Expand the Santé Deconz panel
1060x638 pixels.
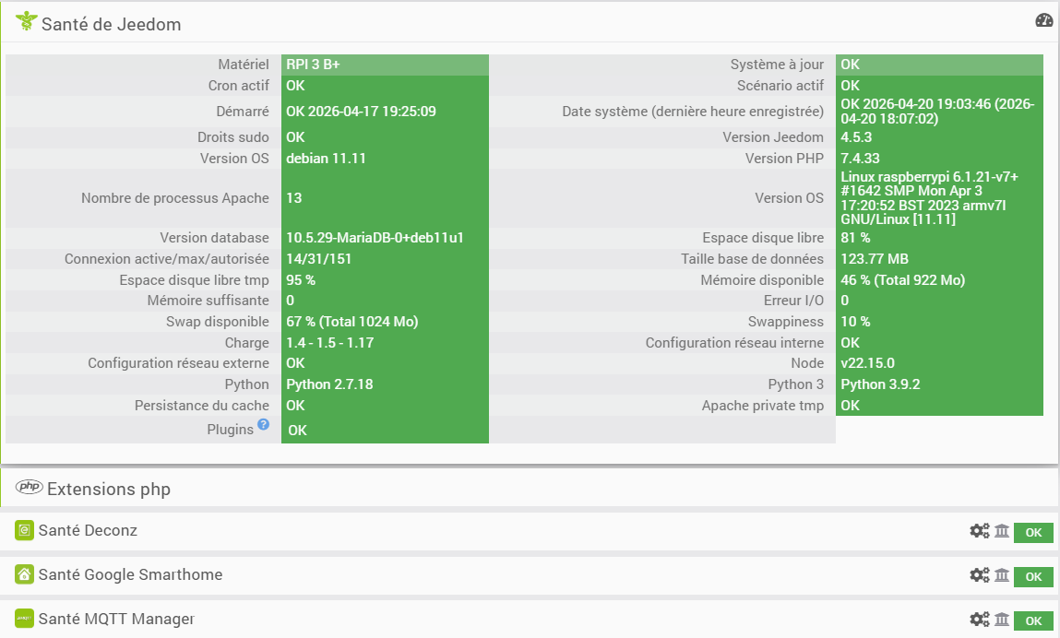coord(88,531)
